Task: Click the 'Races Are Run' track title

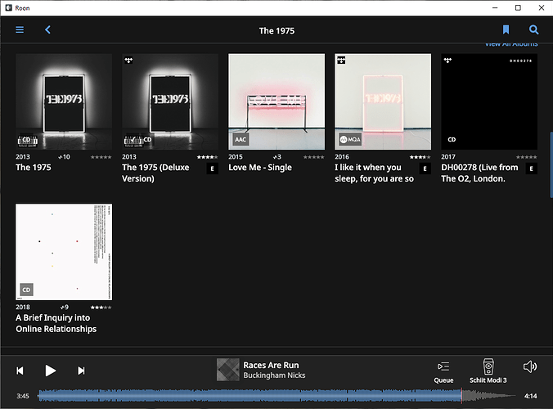Action: click(271, 365)
